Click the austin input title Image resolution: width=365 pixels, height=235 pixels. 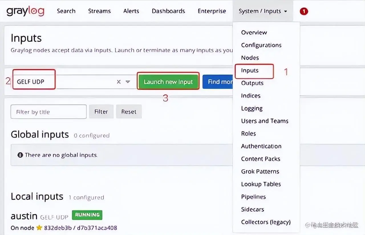point(24,216)
